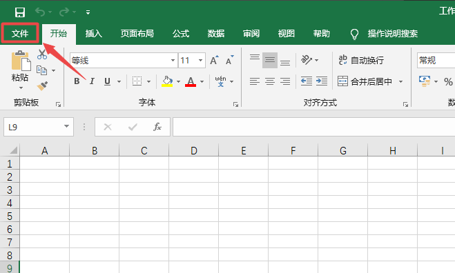
Task: Open the font size 11 dropdown
Action: (200, 60)
